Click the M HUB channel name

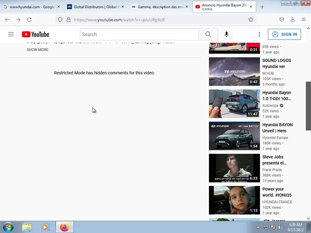click(x=268, y=73)
